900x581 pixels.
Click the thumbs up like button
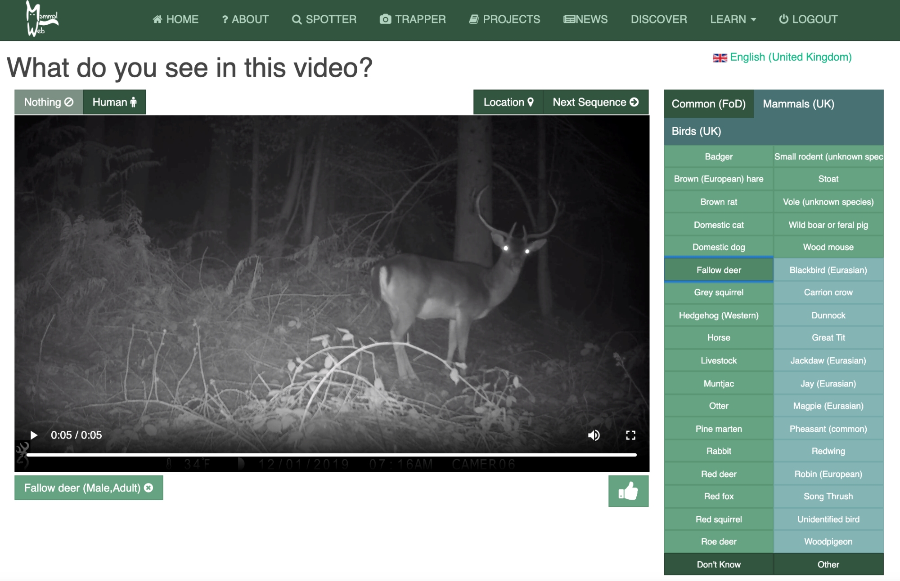coord(628,491)
